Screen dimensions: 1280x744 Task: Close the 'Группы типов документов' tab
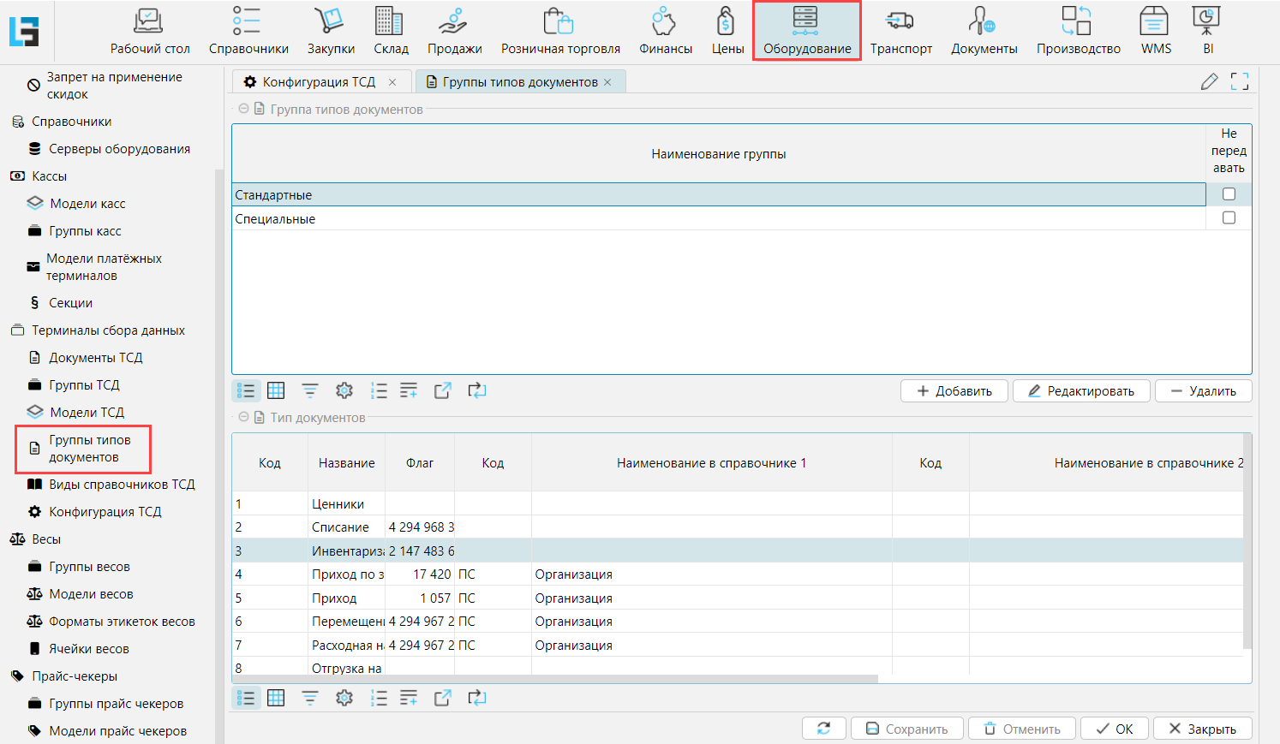[x=608, y=82]
